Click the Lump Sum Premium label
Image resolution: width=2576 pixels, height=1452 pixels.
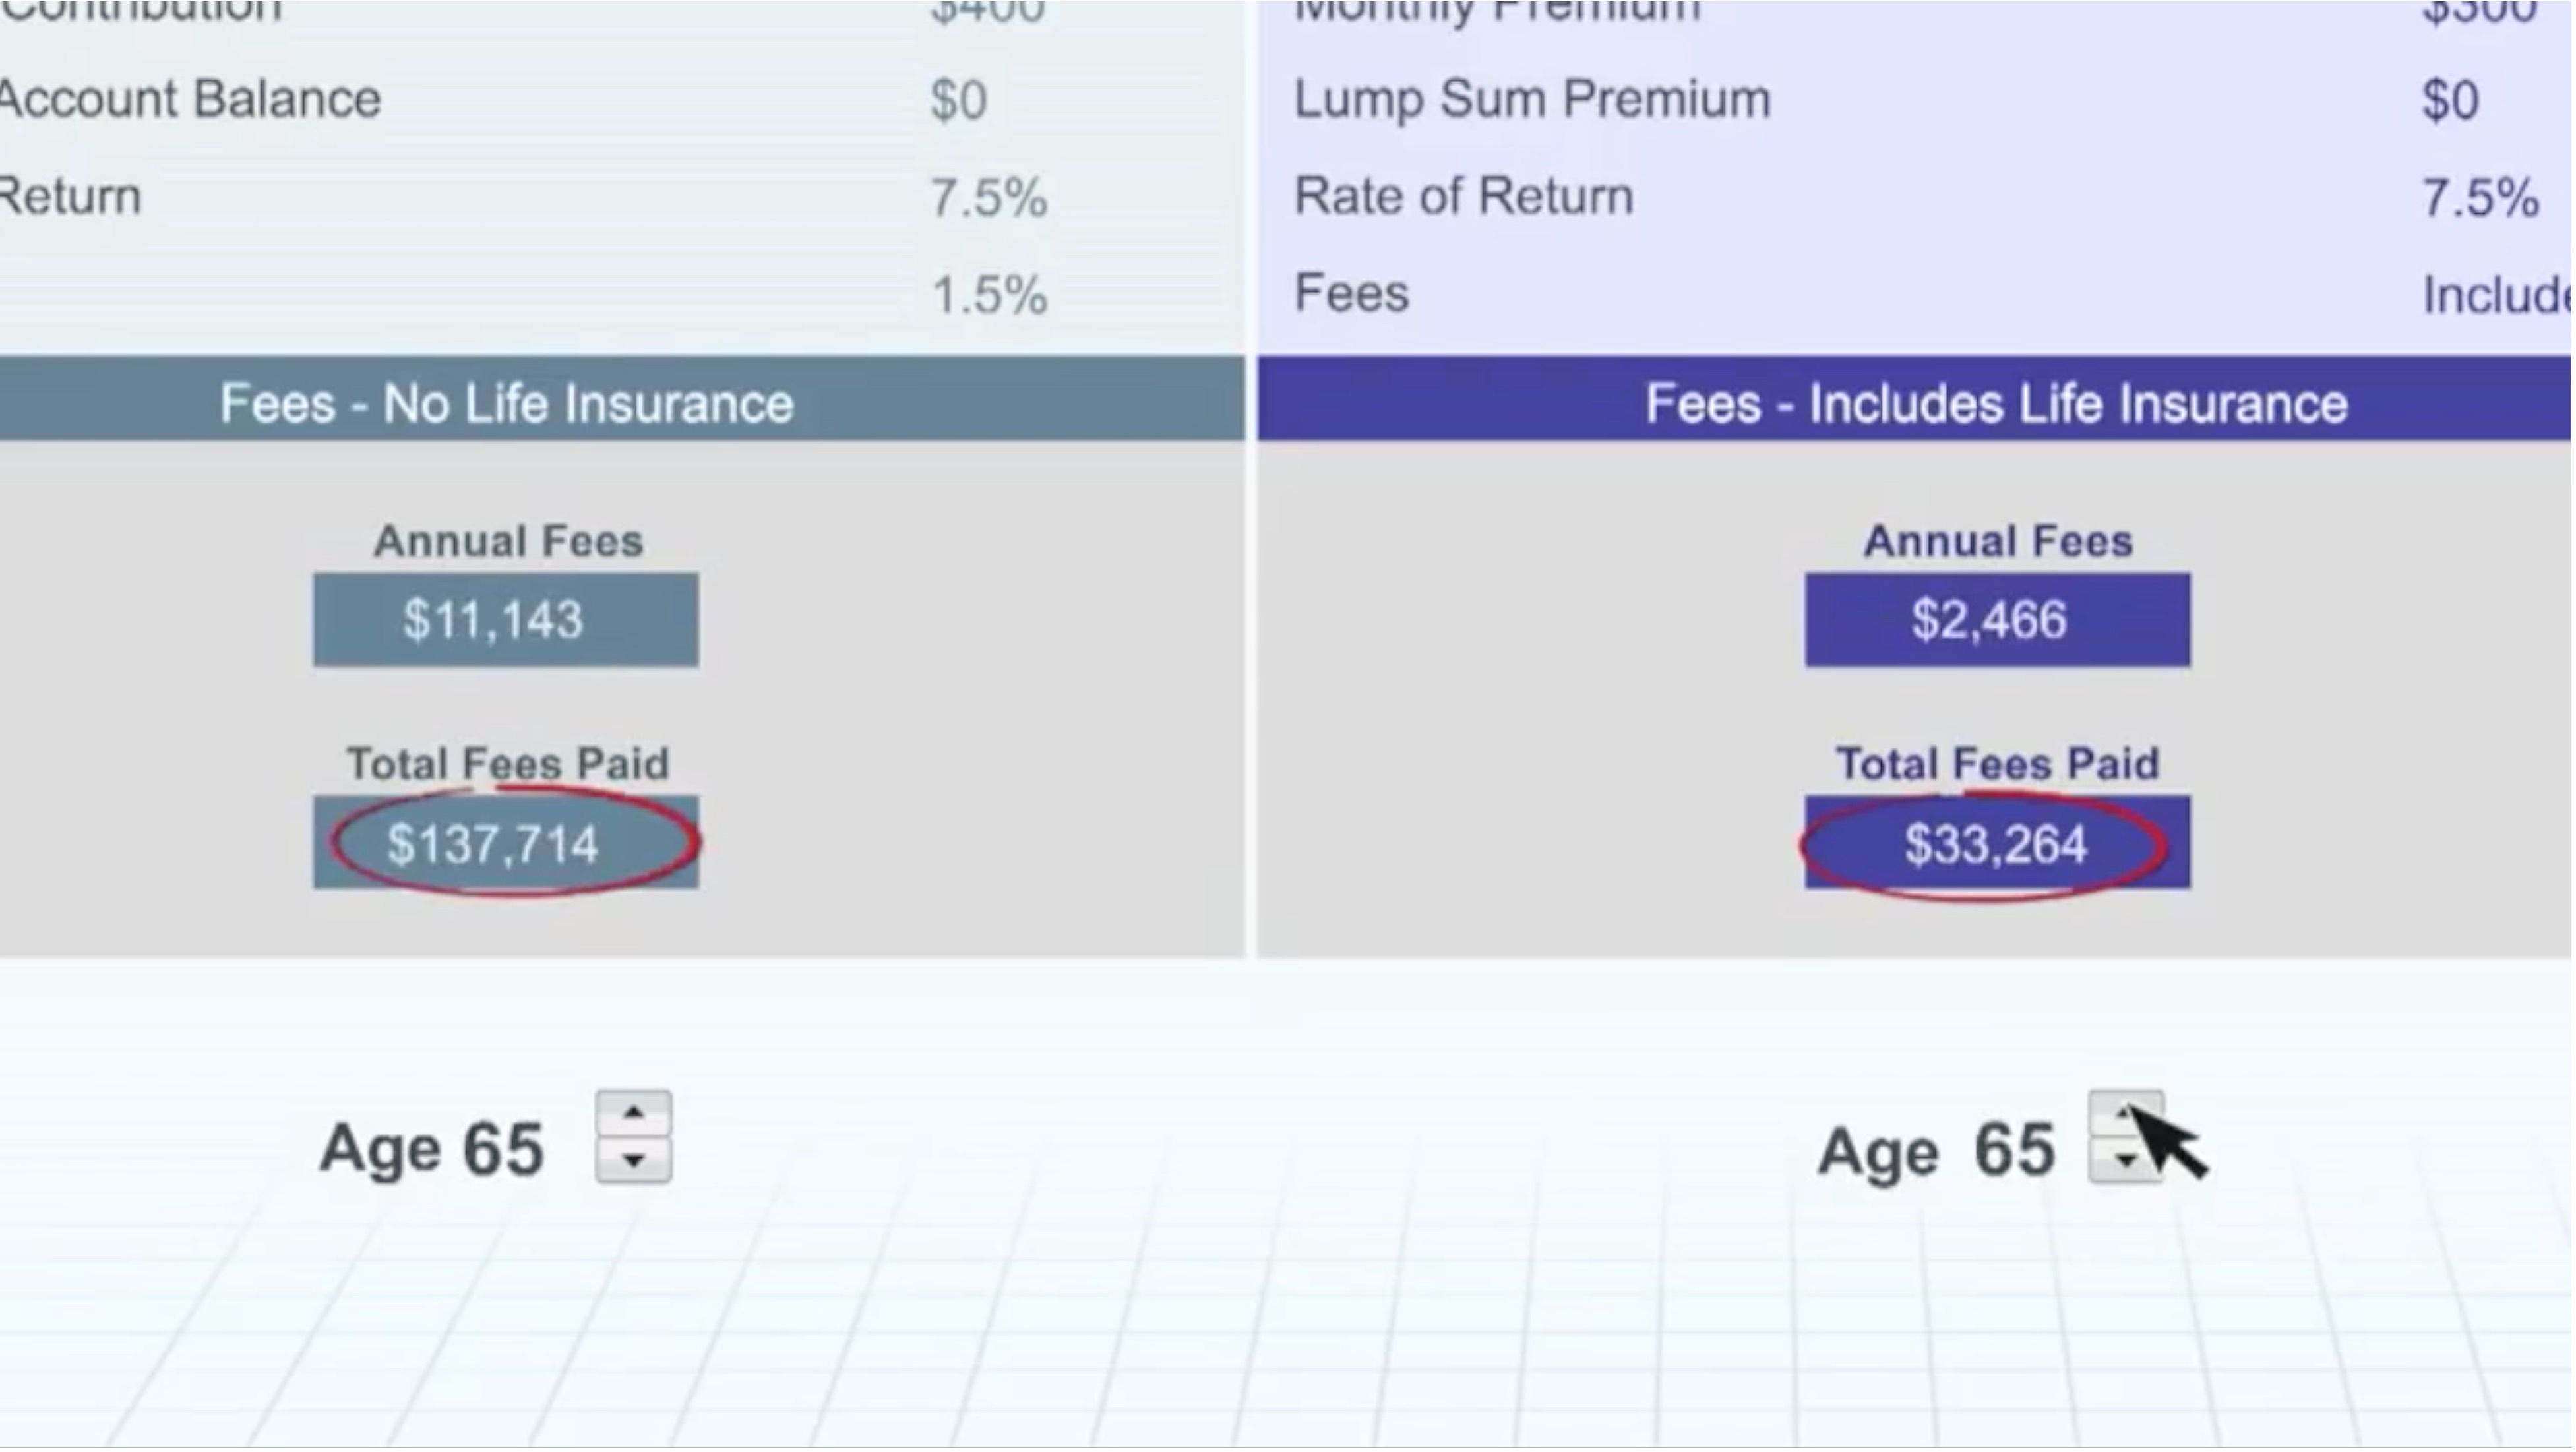point(1531,99)
